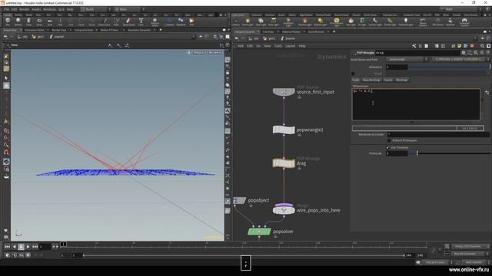Add an Area Light from shelf

[x=274, y=22]
